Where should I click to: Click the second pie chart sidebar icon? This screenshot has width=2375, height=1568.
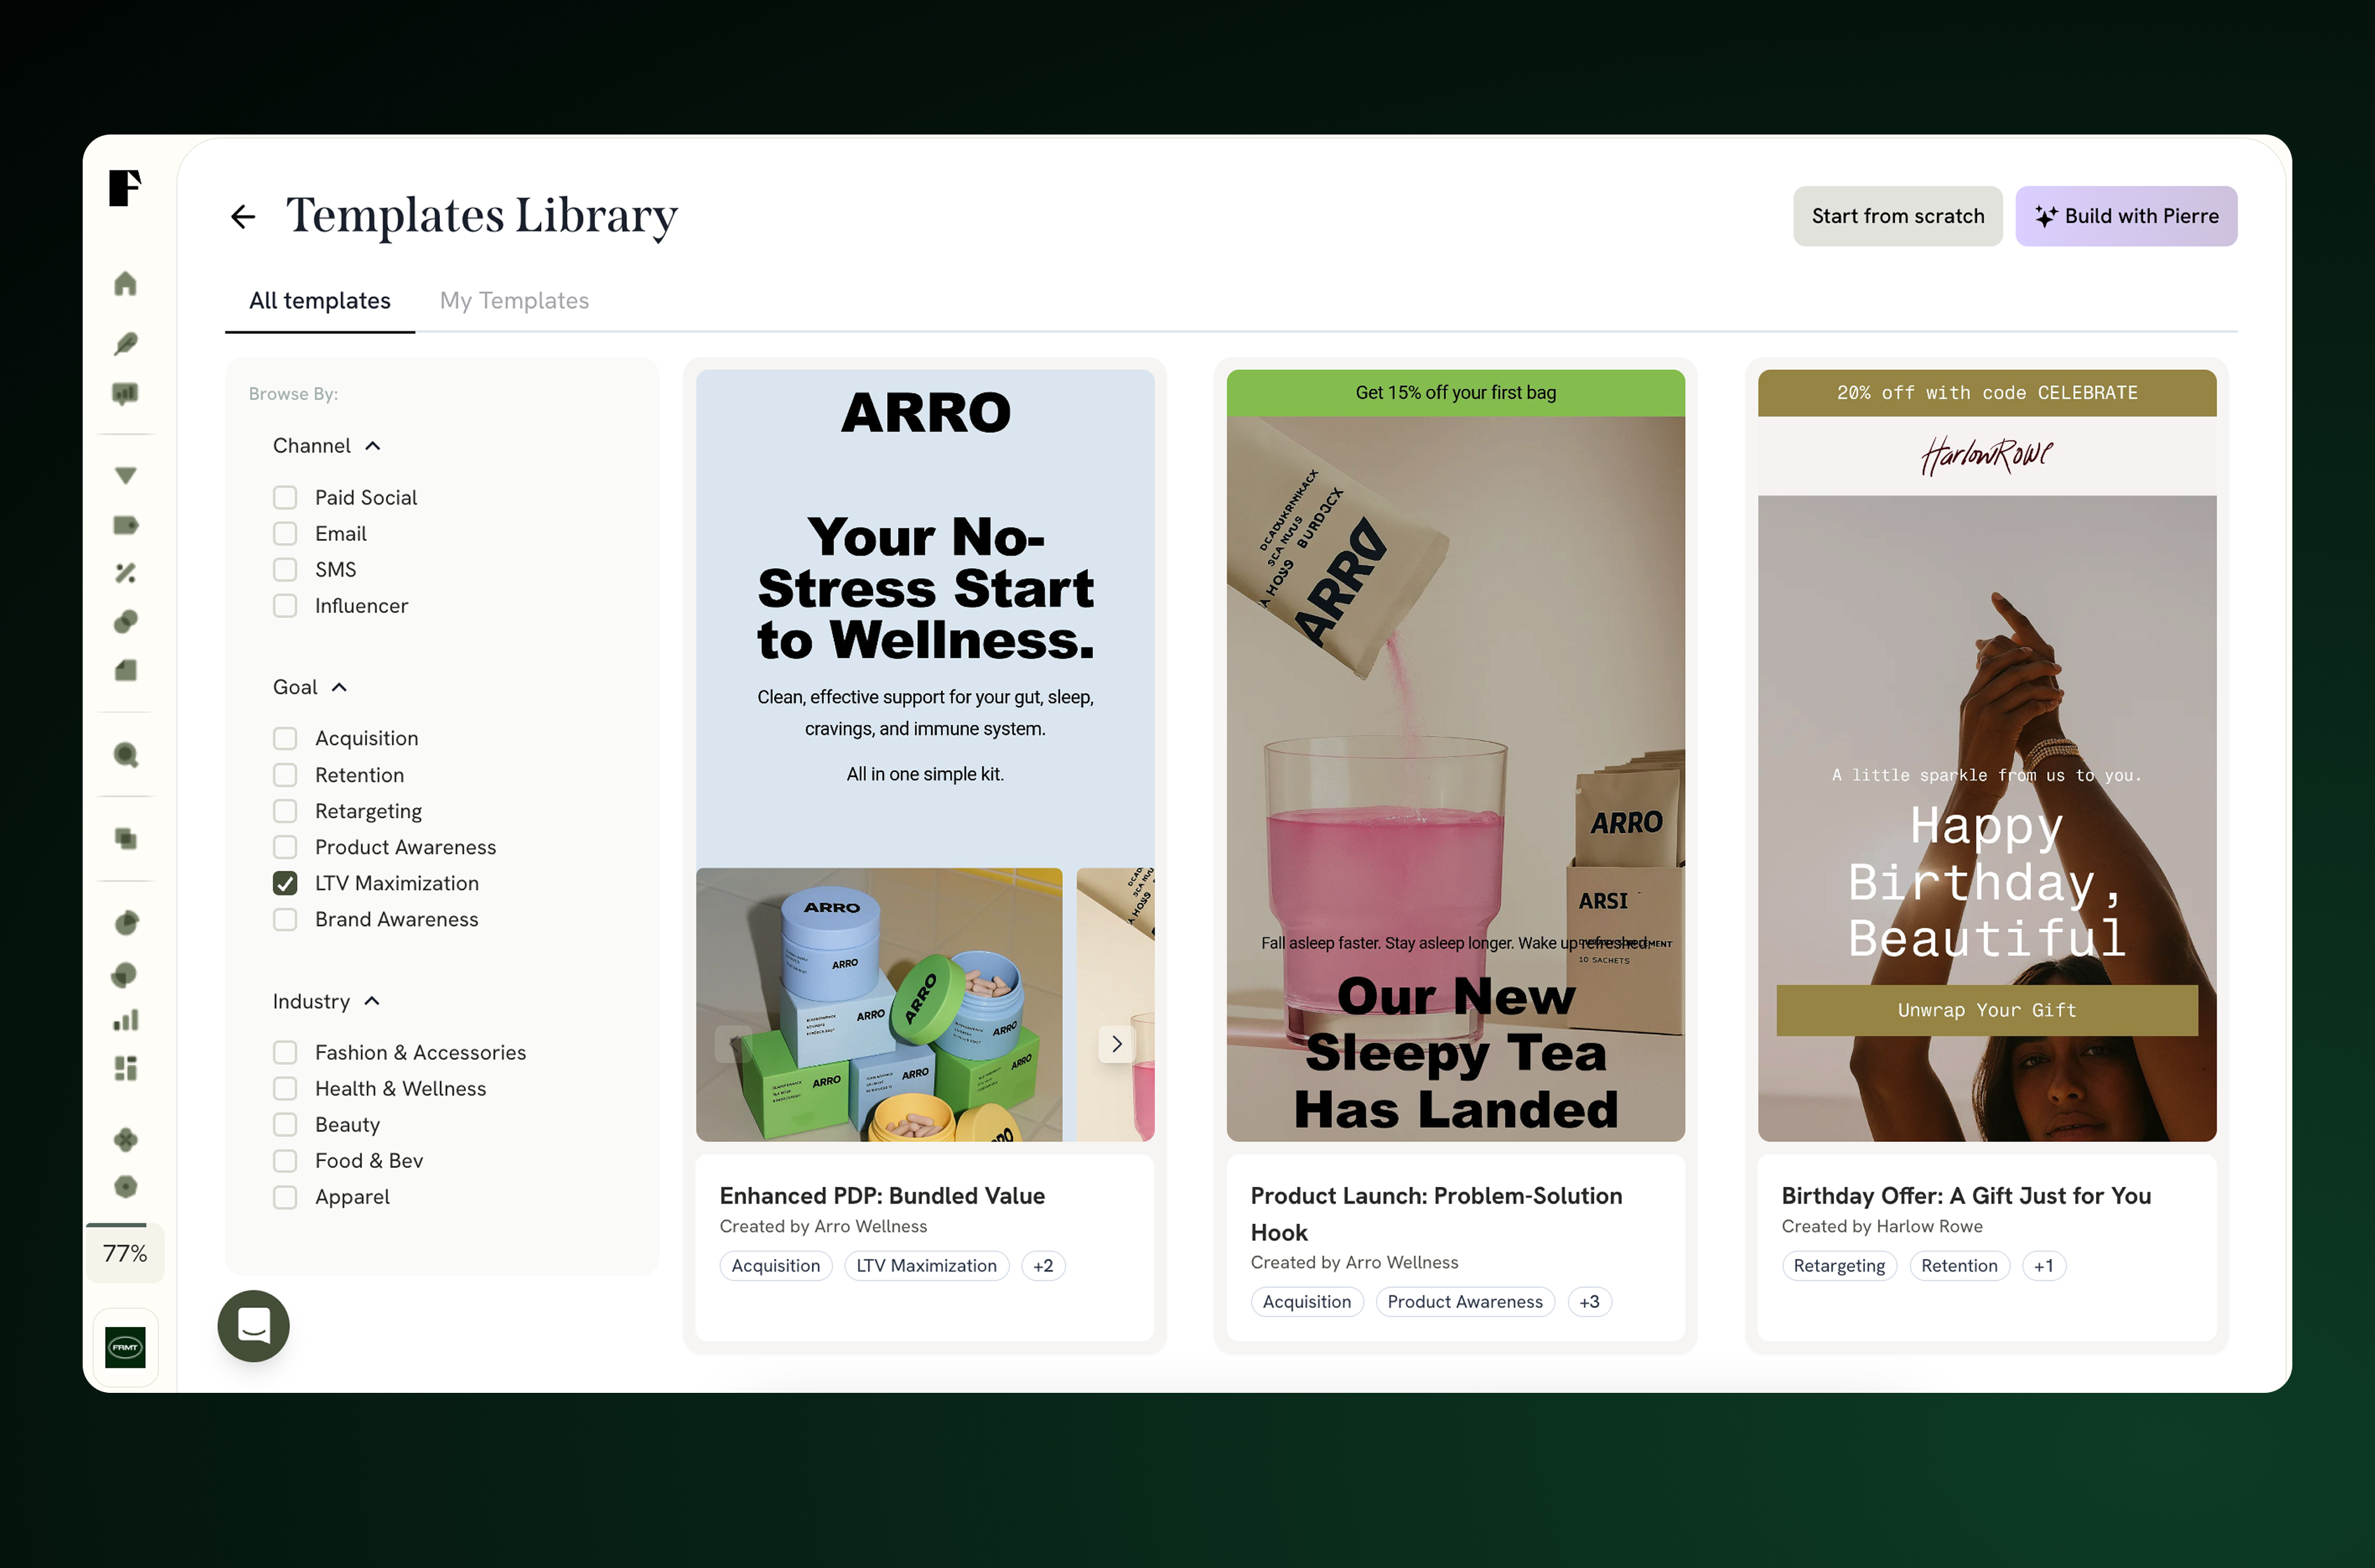tap(125, 974)
